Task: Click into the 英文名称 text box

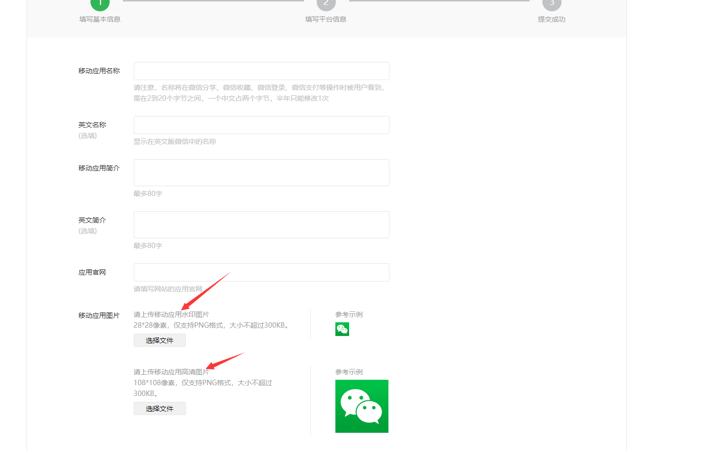Action: coord(262,125)
